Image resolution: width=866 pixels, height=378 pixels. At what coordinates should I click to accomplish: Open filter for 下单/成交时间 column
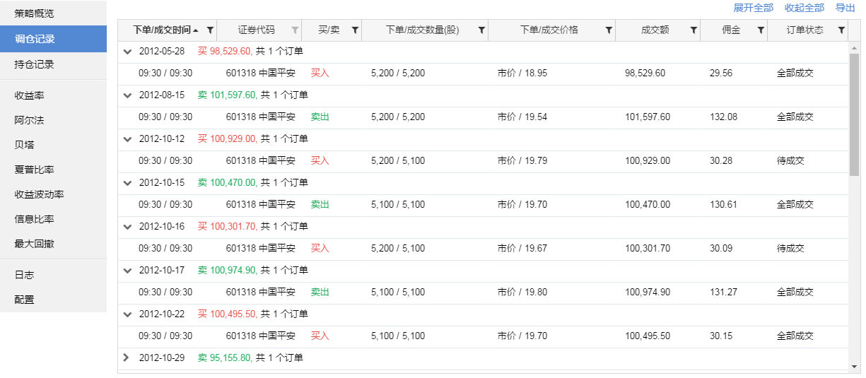point(210,30)
